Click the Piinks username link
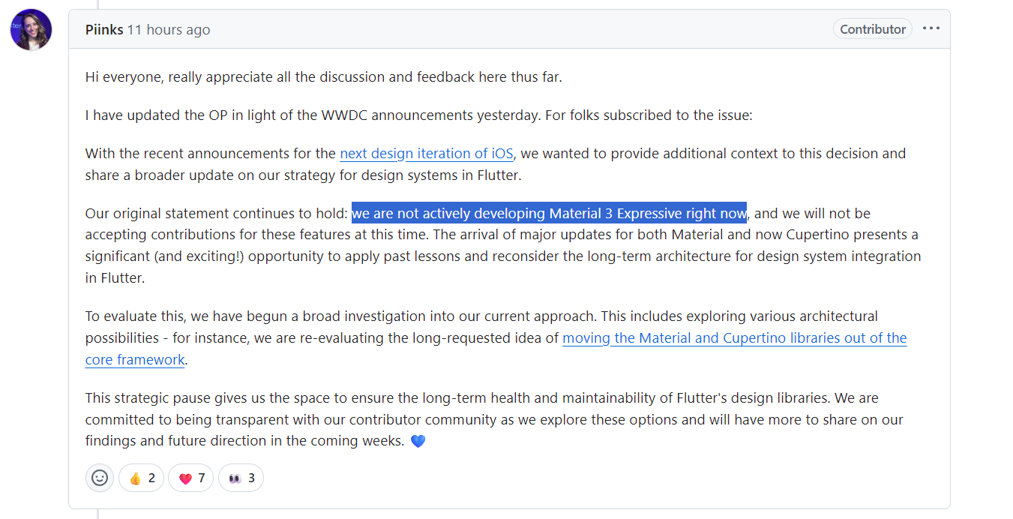Viewport: 1013px width, 519px height. click(104, 30)
